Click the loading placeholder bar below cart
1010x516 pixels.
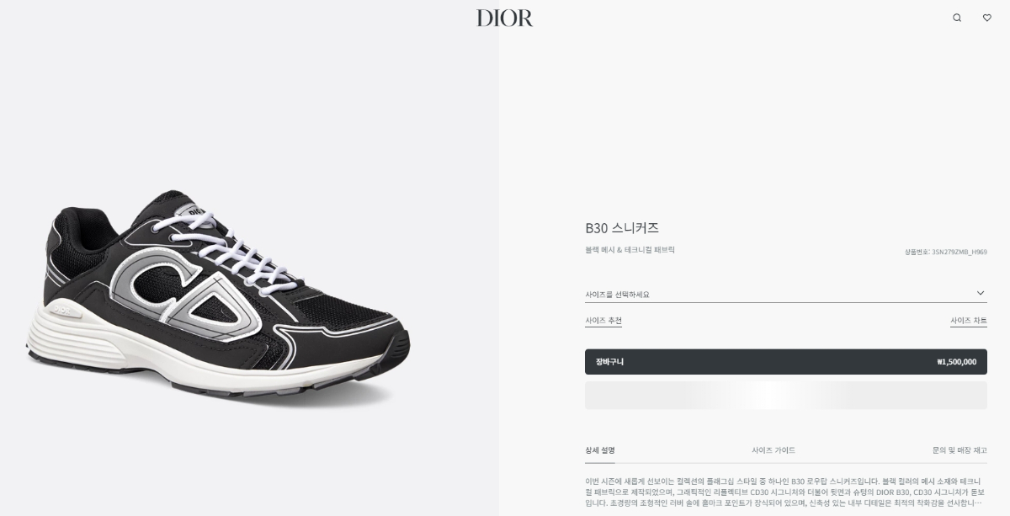(786, 396)
